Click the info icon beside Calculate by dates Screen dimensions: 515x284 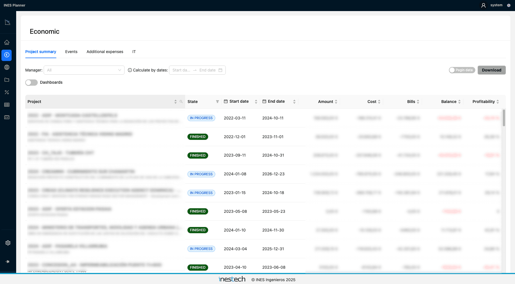(x=130, y=70)
